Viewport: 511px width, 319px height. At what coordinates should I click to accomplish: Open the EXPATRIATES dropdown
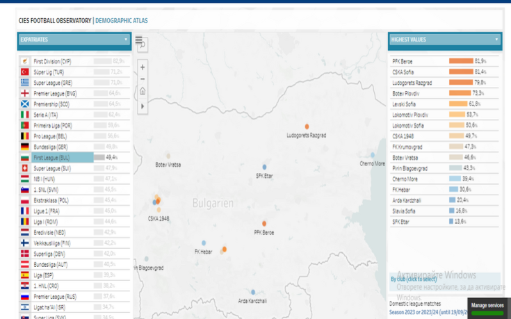74,40
